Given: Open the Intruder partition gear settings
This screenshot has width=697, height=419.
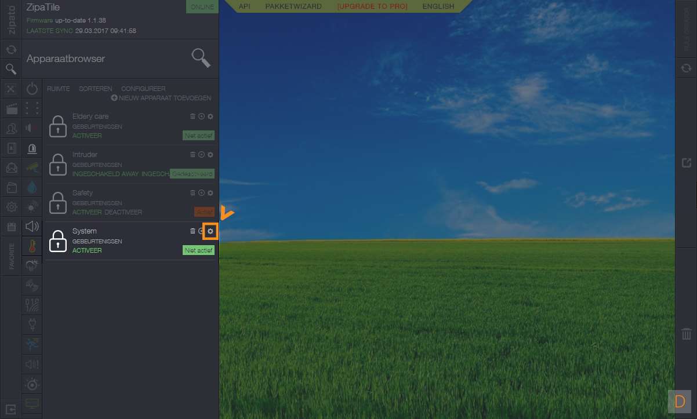Looking at the screenshot, I should pyautogui.click(x=210, y=155).
